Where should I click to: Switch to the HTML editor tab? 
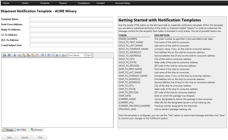tap(21, 130)
